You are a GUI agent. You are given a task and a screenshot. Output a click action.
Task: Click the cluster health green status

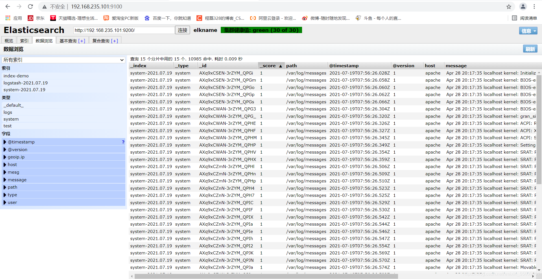coord(261,30)
